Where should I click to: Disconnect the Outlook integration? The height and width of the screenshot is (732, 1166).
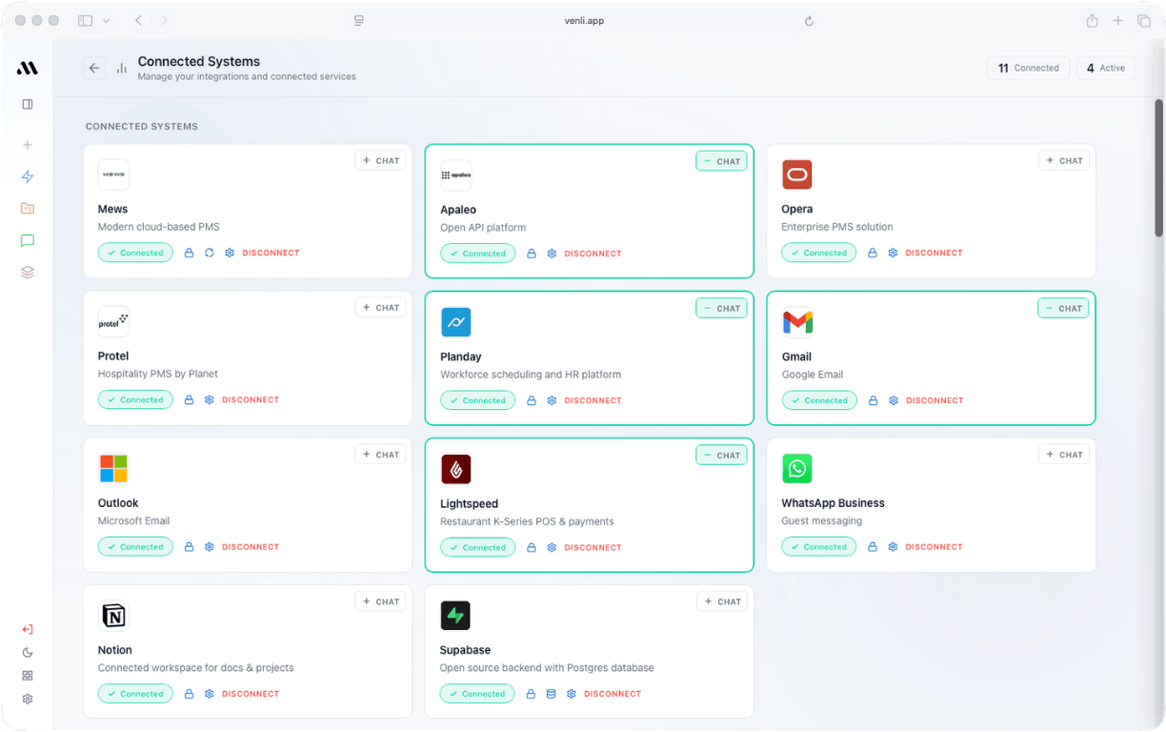click(x=251, y=547)
